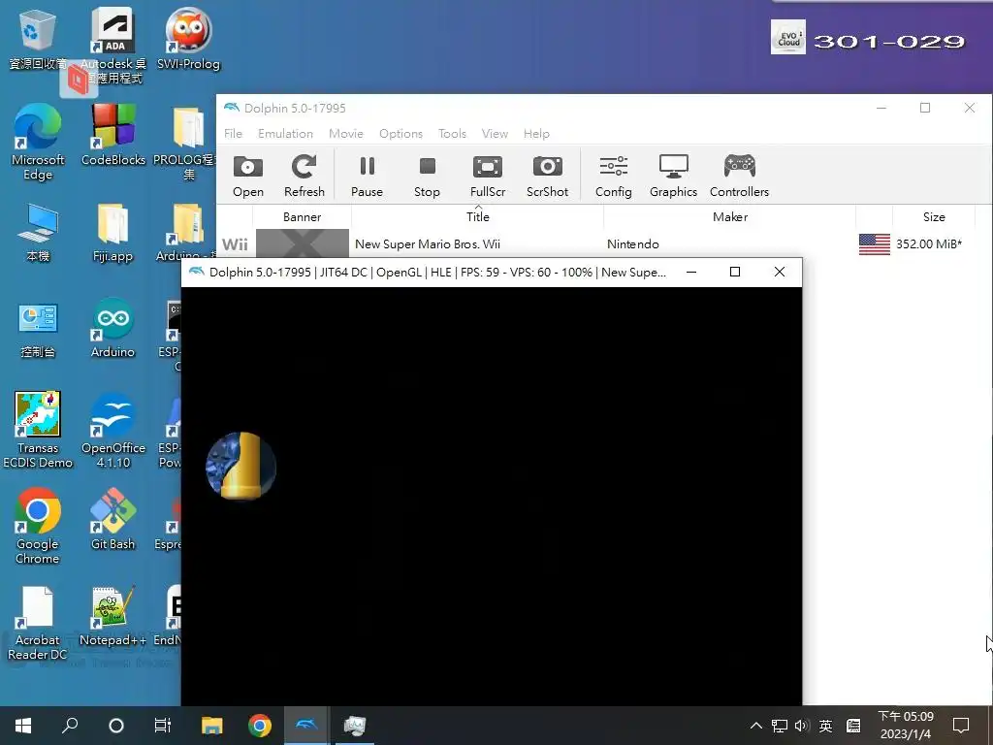The width and height of the screenshot is (993, 745).
Task: Open File Explorer from the taskbar
Action: coord(212,726)
